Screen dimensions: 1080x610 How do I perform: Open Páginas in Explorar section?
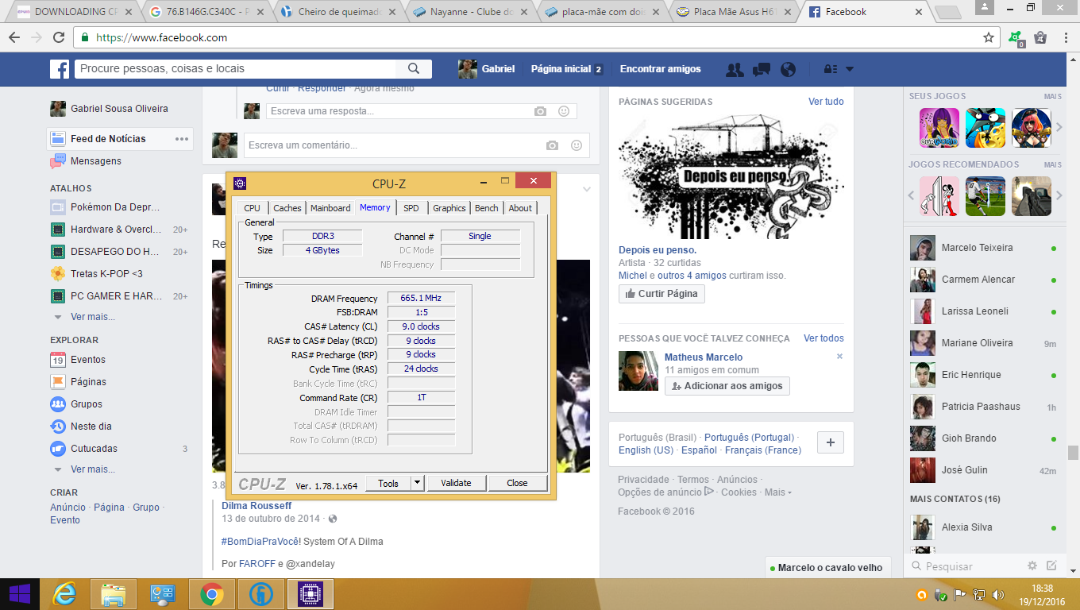point(88,382)
